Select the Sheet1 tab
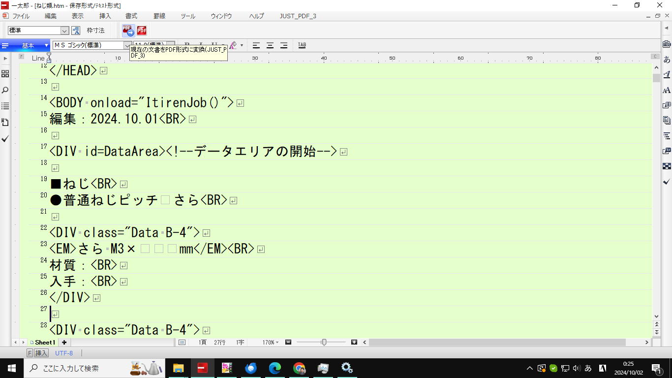The width and height of the screenshot is (672, 378). tap(44, 342)
